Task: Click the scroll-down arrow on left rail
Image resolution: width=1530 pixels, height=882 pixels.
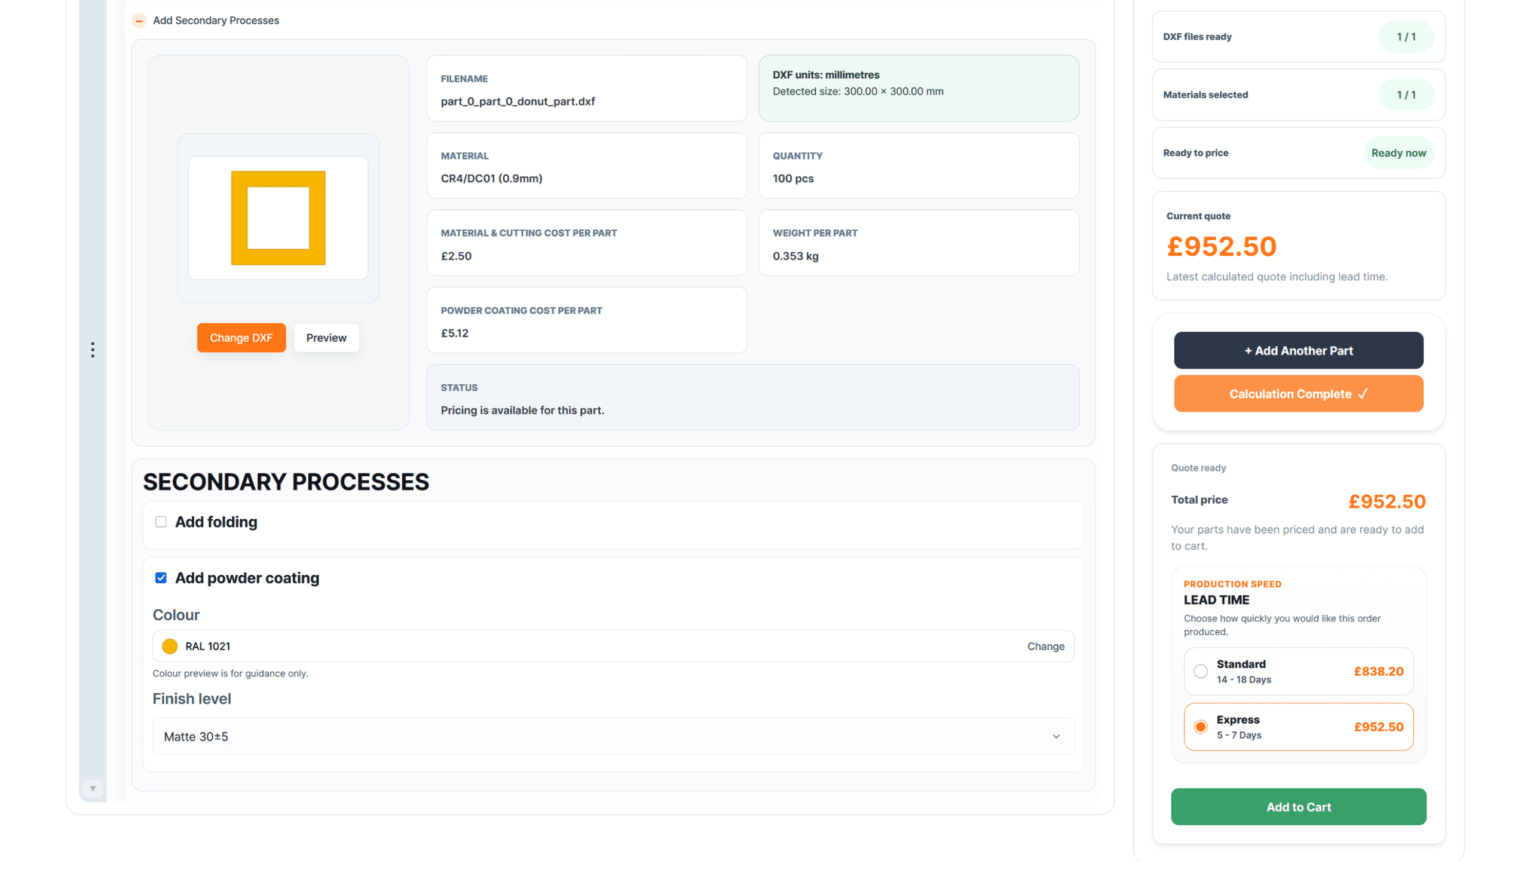Action: pos(93,788)
